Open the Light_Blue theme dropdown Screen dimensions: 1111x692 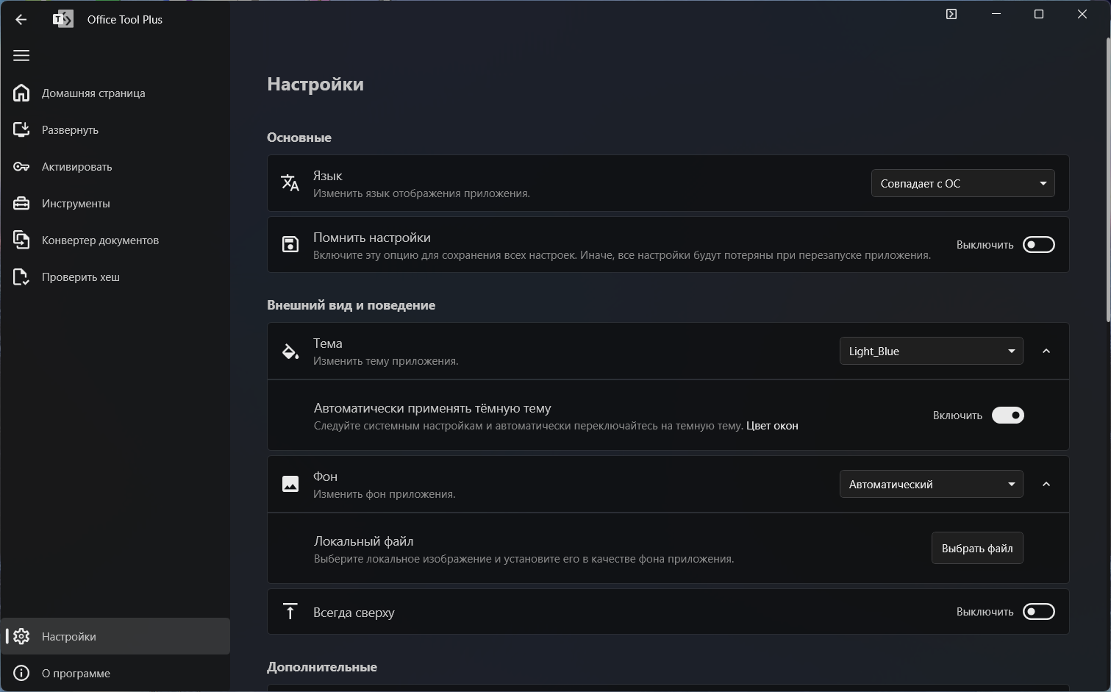930,352
